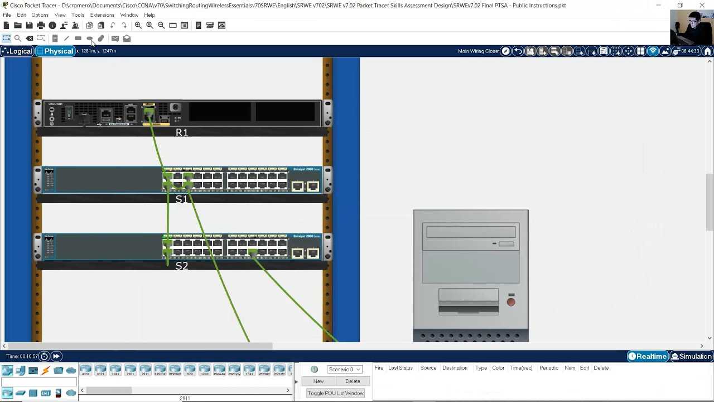Click the Main Wiring Closet label
Screen dimensions: 714x402
(479, 51)
